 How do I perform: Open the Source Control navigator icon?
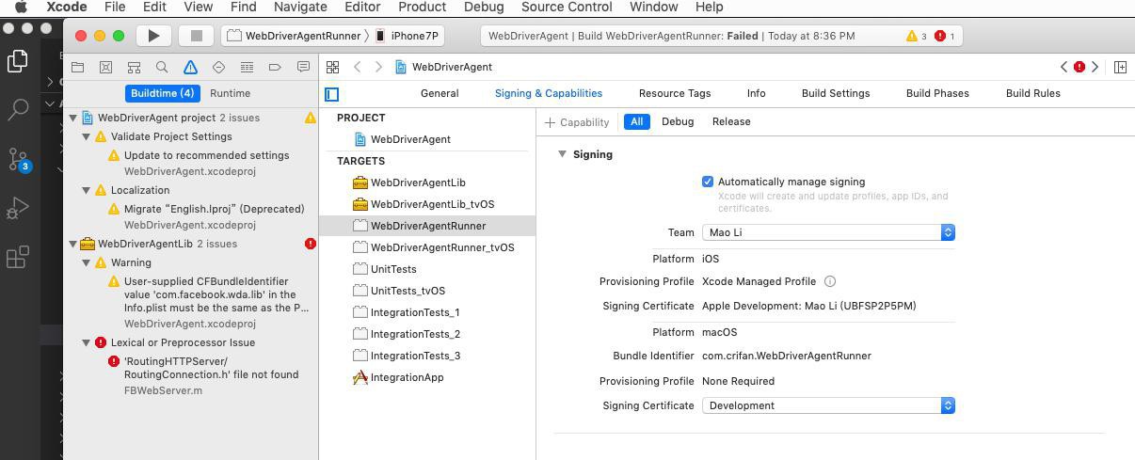click(105, 67)
